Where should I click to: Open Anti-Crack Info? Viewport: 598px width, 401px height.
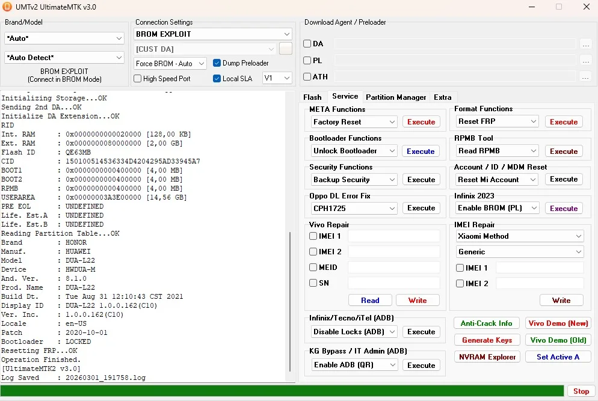coord(486,323)
